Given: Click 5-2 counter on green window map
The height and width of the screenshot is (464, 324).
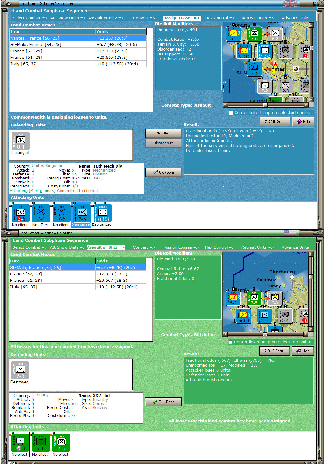Looking at the screenshot, I should [233, 299].
